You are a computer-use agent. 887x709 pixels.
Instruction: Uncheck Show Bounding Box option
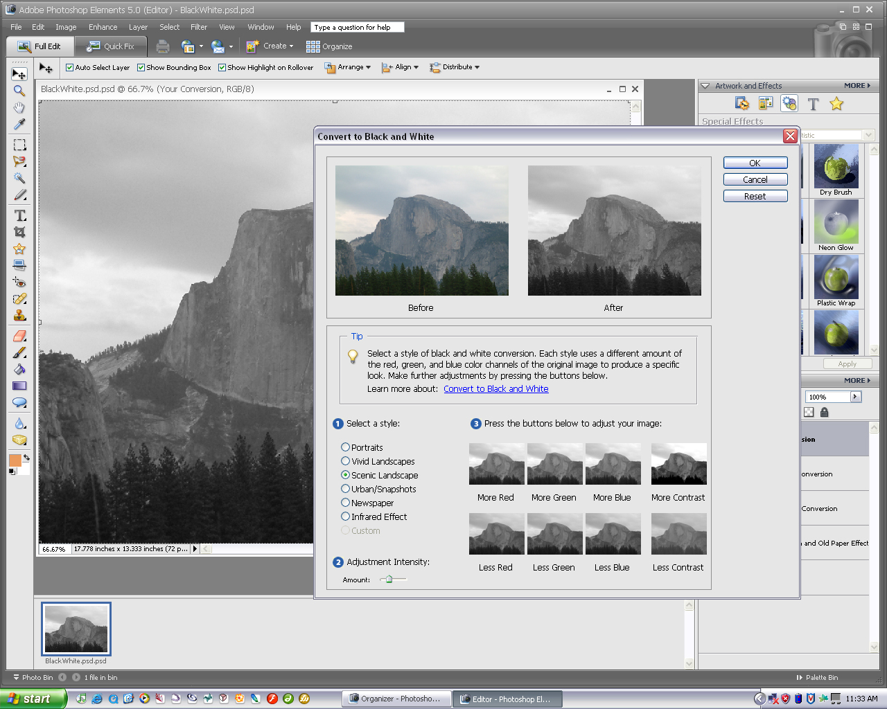141,68
